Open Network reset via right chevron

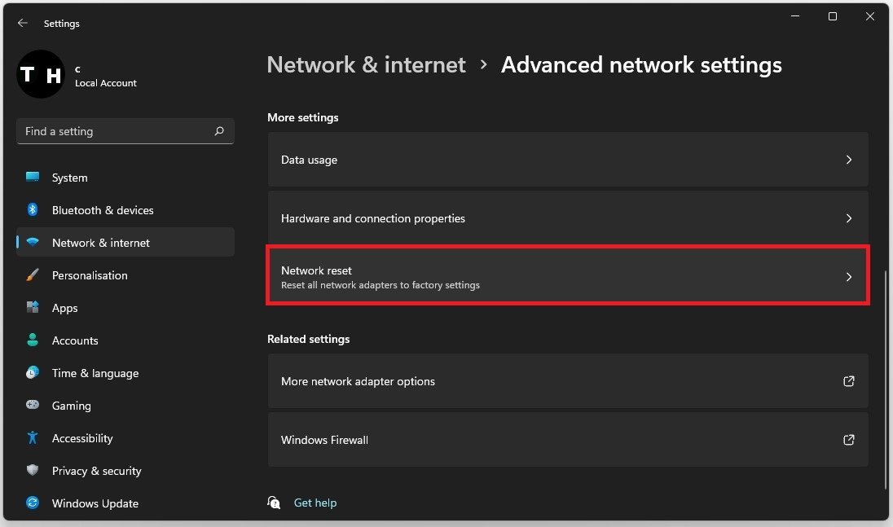pyautogui.click(x=848, y=277)
